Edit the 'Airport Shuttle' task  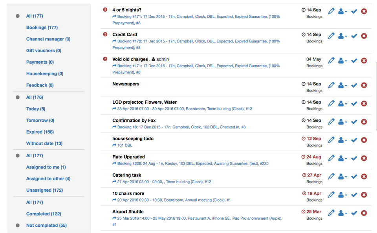[x=331, y=213]
